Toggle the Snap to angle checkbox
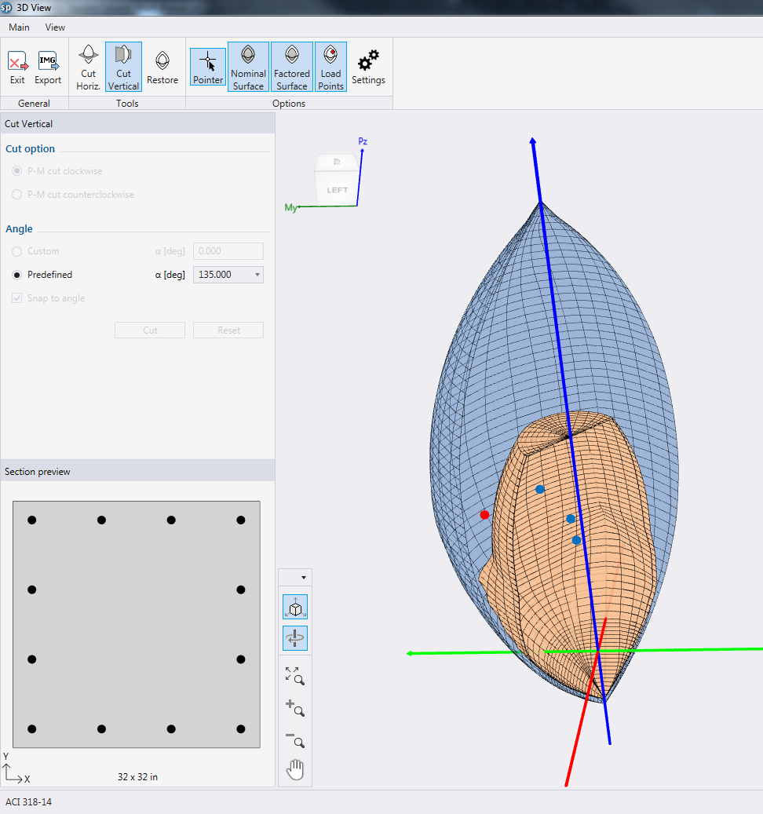Screen dimensions: 763x814 click(x=17, y=298)
